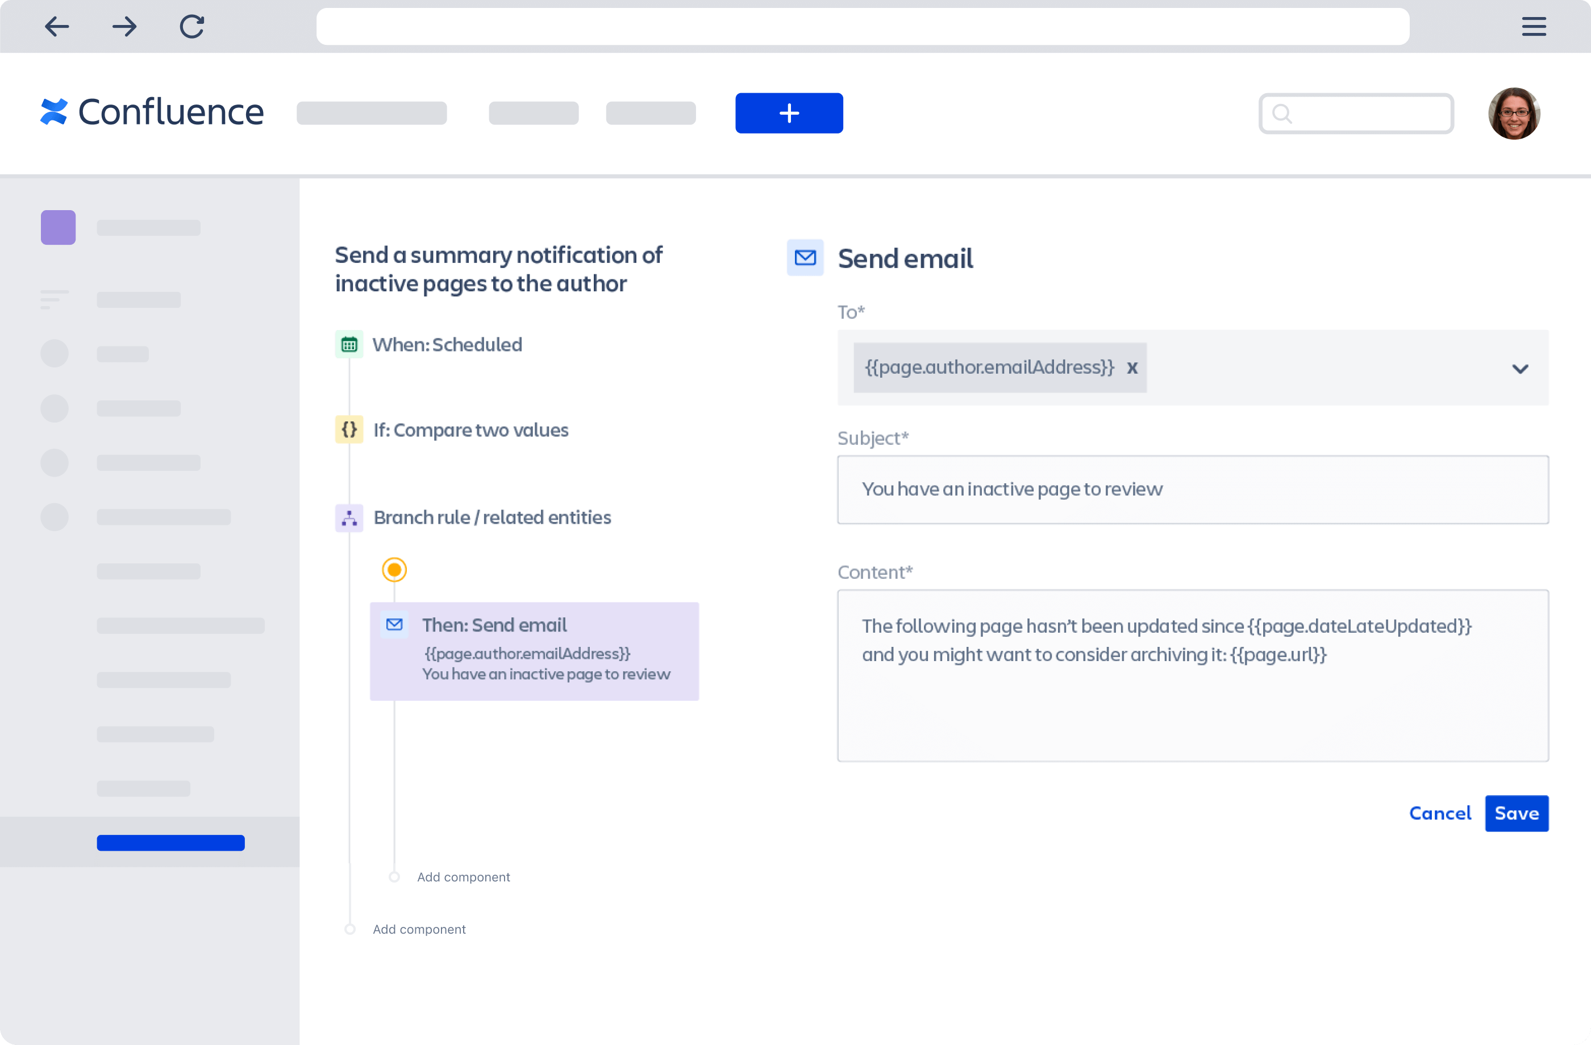Open the user profile avatar
Screen dimensions: 1591x1045
[x=1514, y=114]
